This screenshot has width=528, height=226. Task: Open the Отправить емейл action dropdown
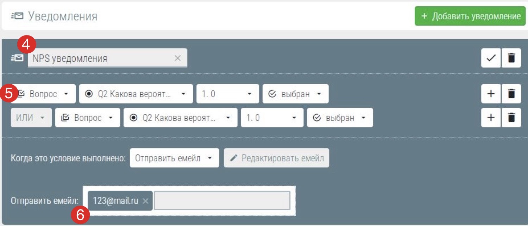click(x=174, y=158)
